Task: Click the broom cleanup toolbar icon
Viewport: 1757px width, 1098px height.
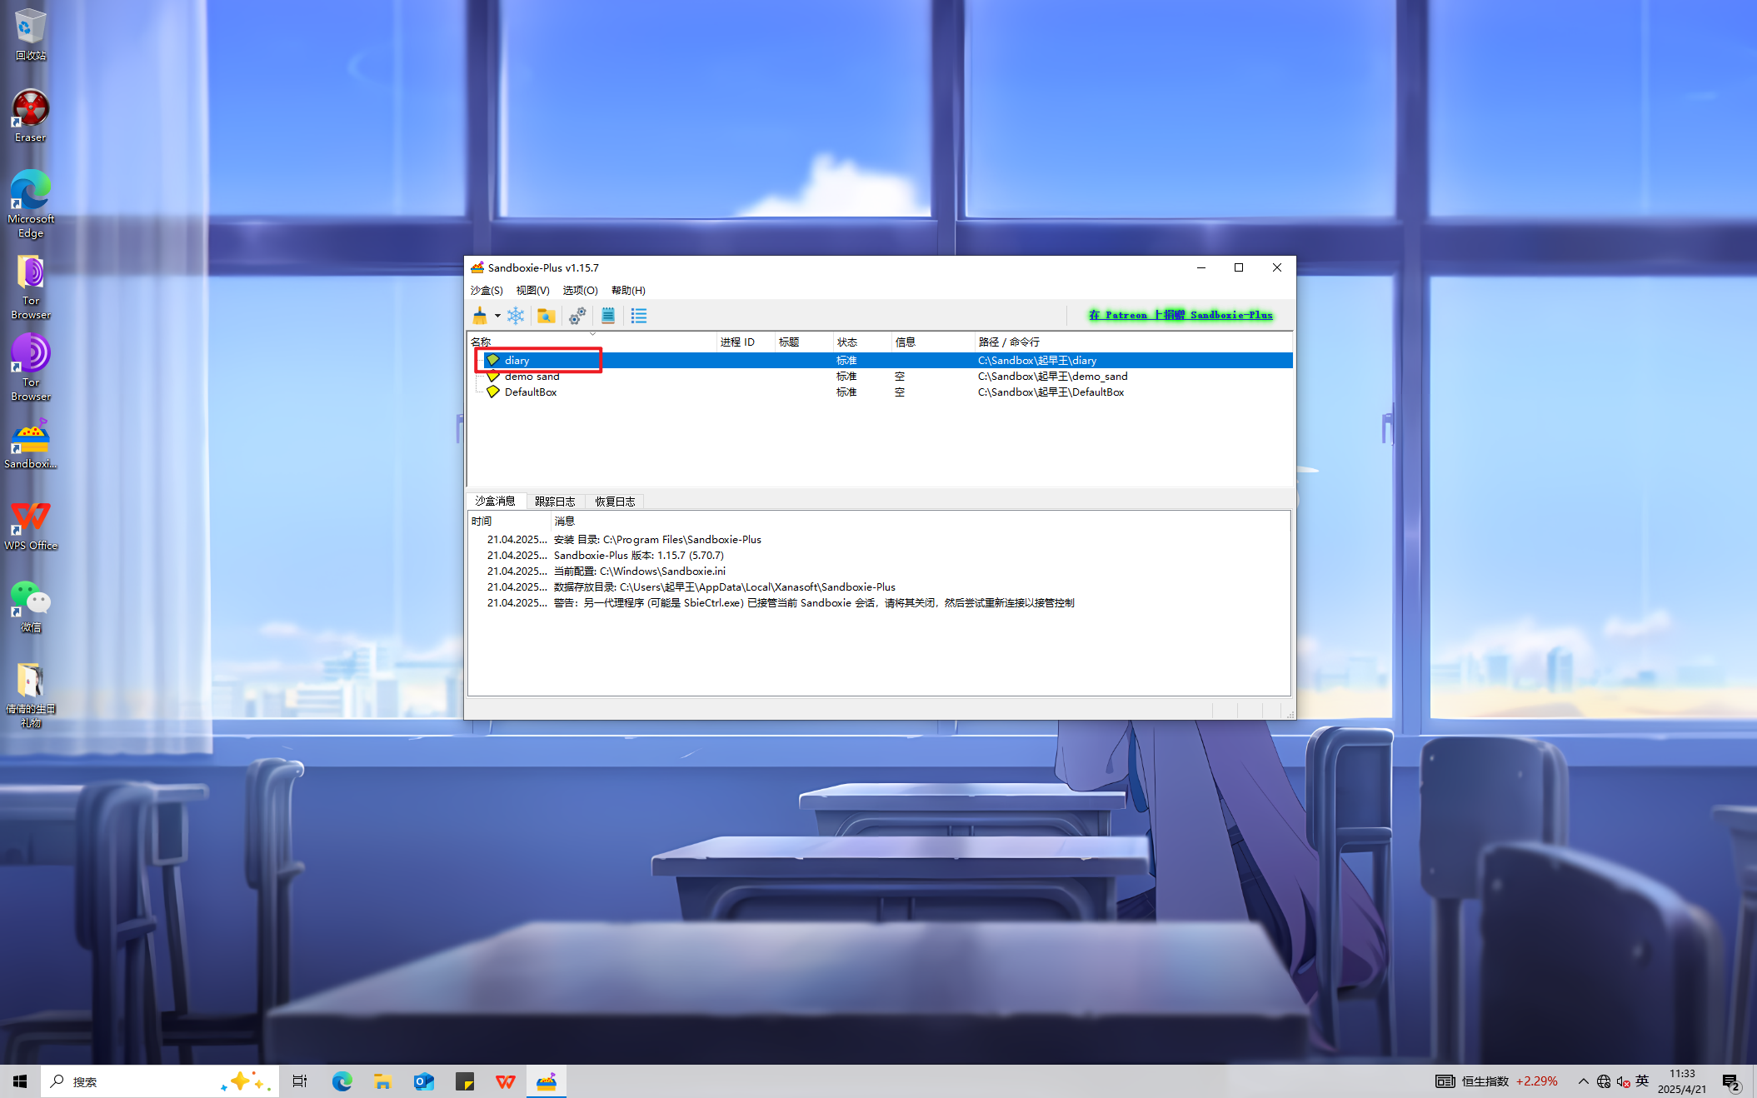Action: [480, 316]
